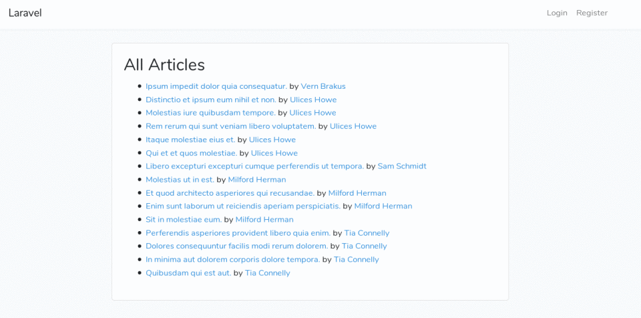
Task: Open article 'Dolores consequuntur facilis modi rerum dolorem.'
Action: (x=236, y=246)
